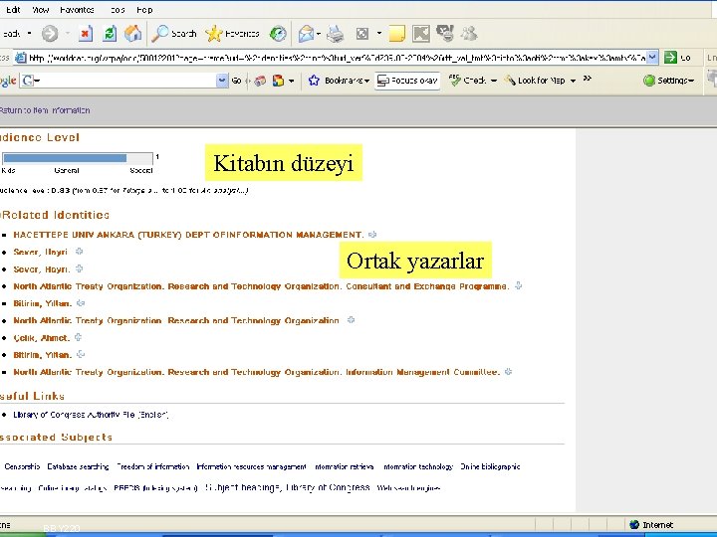This screenshot has width=717, height=537.
Task: Stop loading with the red X icon
Action: 86,34
